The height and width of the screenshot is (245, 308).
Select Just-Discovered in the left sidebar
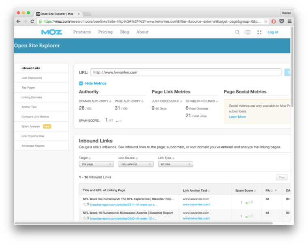tap(32, 78)
